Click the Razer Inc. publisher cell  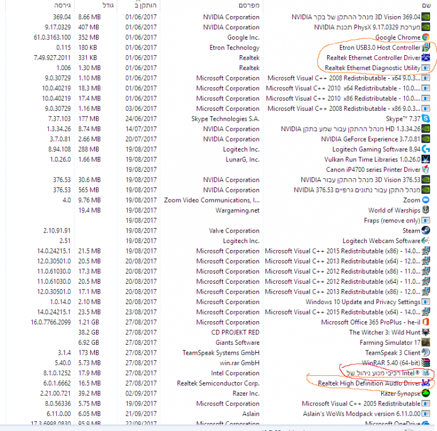[246, 394]
